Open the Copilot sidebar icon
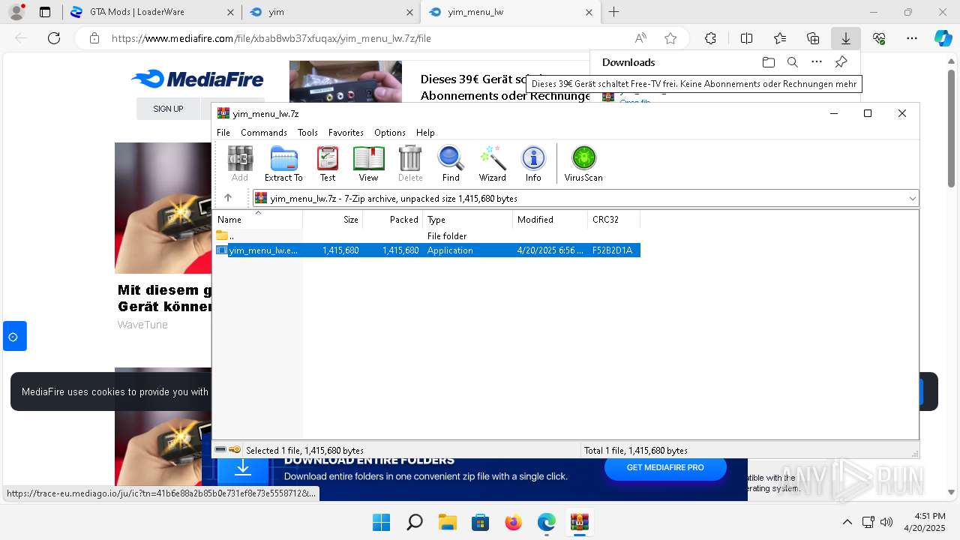The image size is (960, 540). point(943,38)
